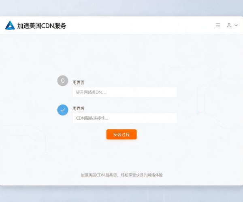This screenshot has height=202, width=243.
Task: Click the 用界后 label
Action: coord(79,108)
